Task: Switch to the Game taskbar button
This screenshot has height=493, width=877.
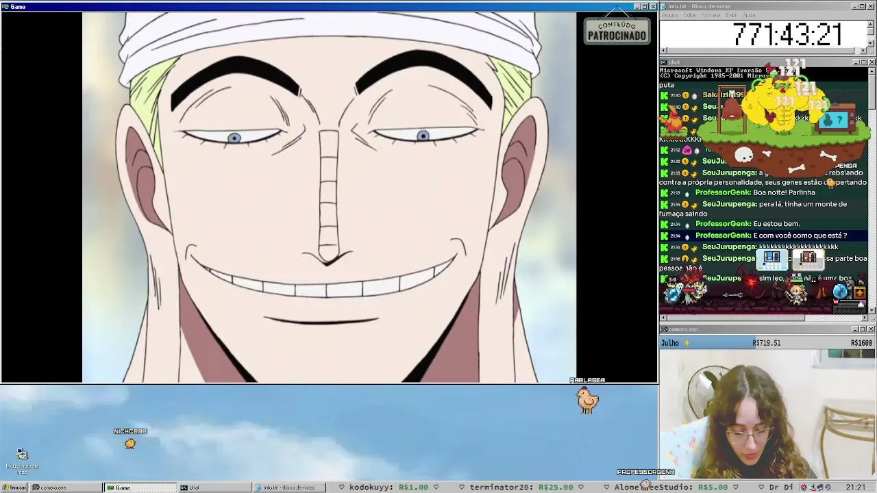Action: (140, 488)
